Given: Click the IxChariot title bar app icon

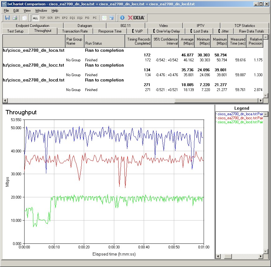Looking at the screenshot, I should [x=4, y=4].
